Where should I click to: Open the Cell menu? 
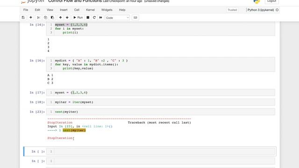77,10
